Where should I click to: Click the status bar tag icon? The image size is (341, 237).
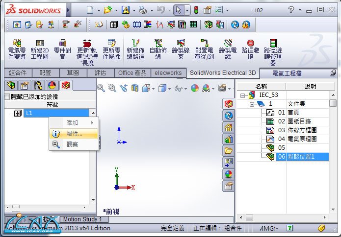tap(321, 228)
